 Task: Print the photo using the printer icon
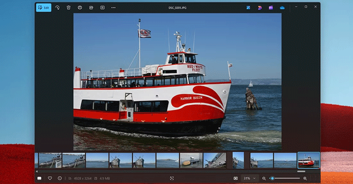80,8
